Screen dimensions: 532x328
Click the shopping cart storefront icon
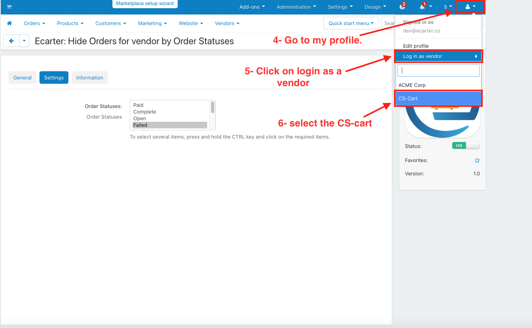9,7
